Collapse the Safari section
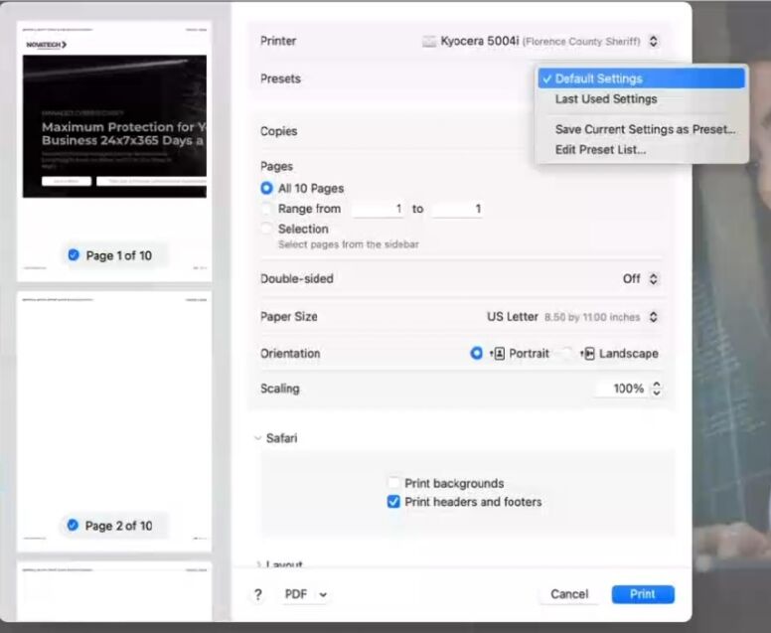The image size is (771, 633). point(258,438)
